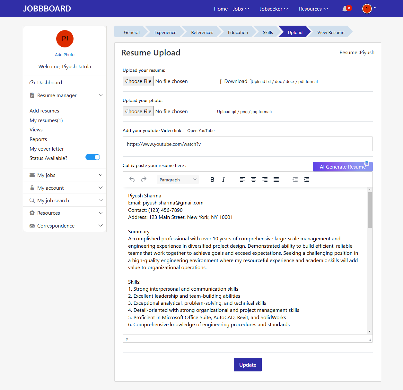Screen dimensions: 403x390
Task: Click the YouTube video link input field
Action: pos(247,144)
